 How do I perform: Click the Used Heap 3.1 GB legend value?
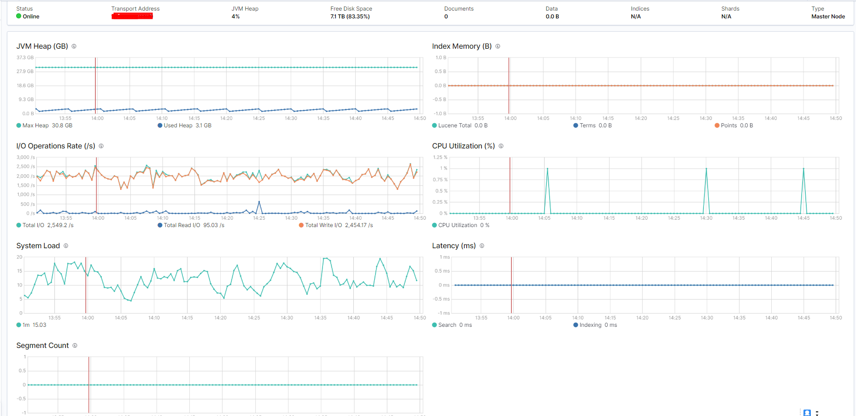click(204, 125)
